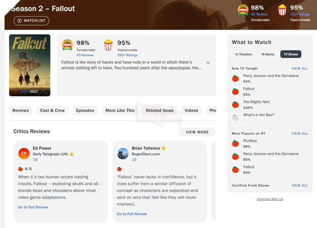Click View All for Certified Fresh Shows
This screenshot has width=317, height=228.
[299, 186]
